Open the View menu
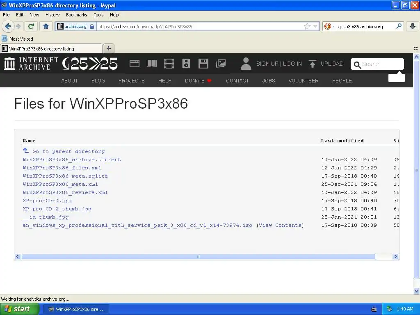Viewport: 420px width, 315px height. pyautogui.click(x=34, y=15)
